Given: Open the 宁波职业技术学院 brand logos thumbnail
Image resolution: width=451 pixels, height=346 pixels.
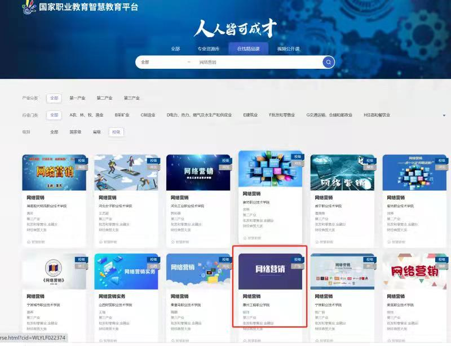Looking at the screenshot, I should [x=342, y=272].
